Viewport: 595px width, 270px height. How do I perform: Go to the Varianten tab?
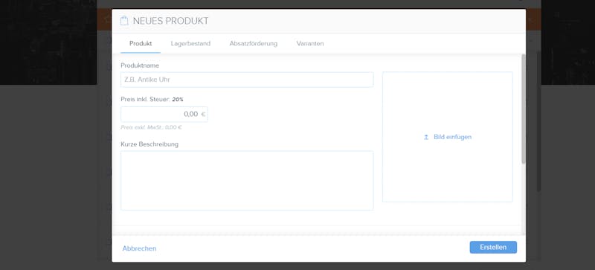click(310, 44)
